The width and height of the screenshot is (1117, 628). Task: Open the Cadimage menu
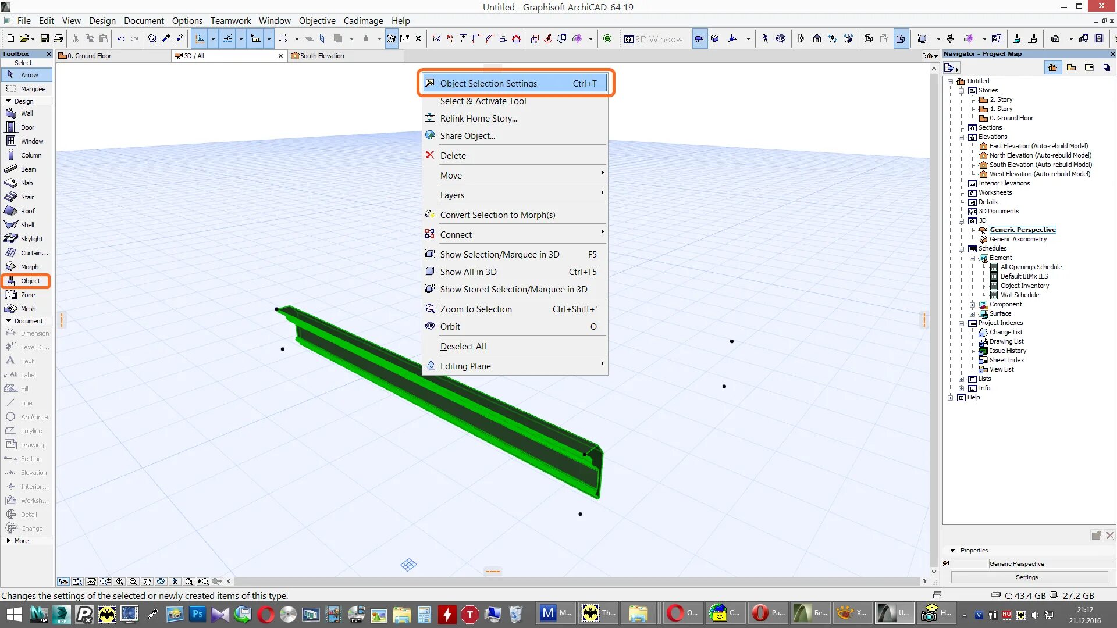pyautogui.click(x=363, y=20)
